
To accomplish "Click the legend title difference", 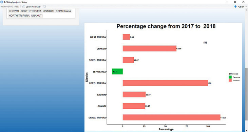I will tap(233, 74).
